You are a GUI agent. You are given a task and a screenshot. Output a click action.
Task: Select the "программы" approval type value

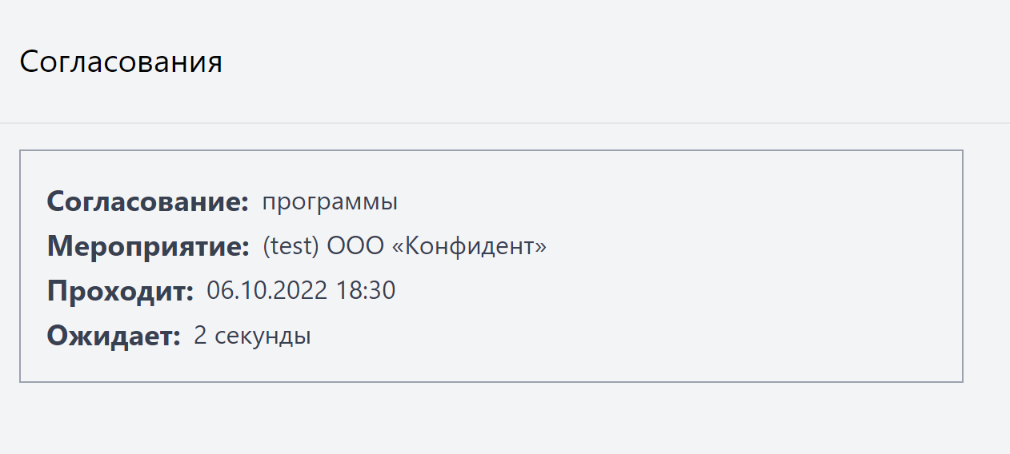330,201
